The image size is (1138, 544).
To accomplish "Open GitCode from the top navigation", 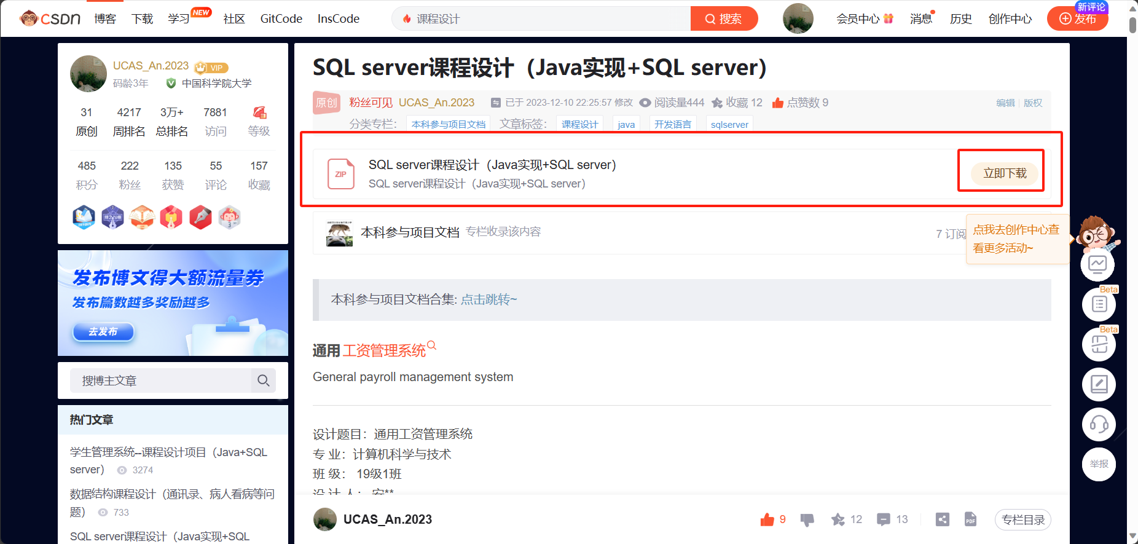I will [x=281, y=19].
